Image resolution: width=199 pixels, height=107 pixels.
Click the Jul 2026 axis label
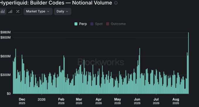[156, 101]
